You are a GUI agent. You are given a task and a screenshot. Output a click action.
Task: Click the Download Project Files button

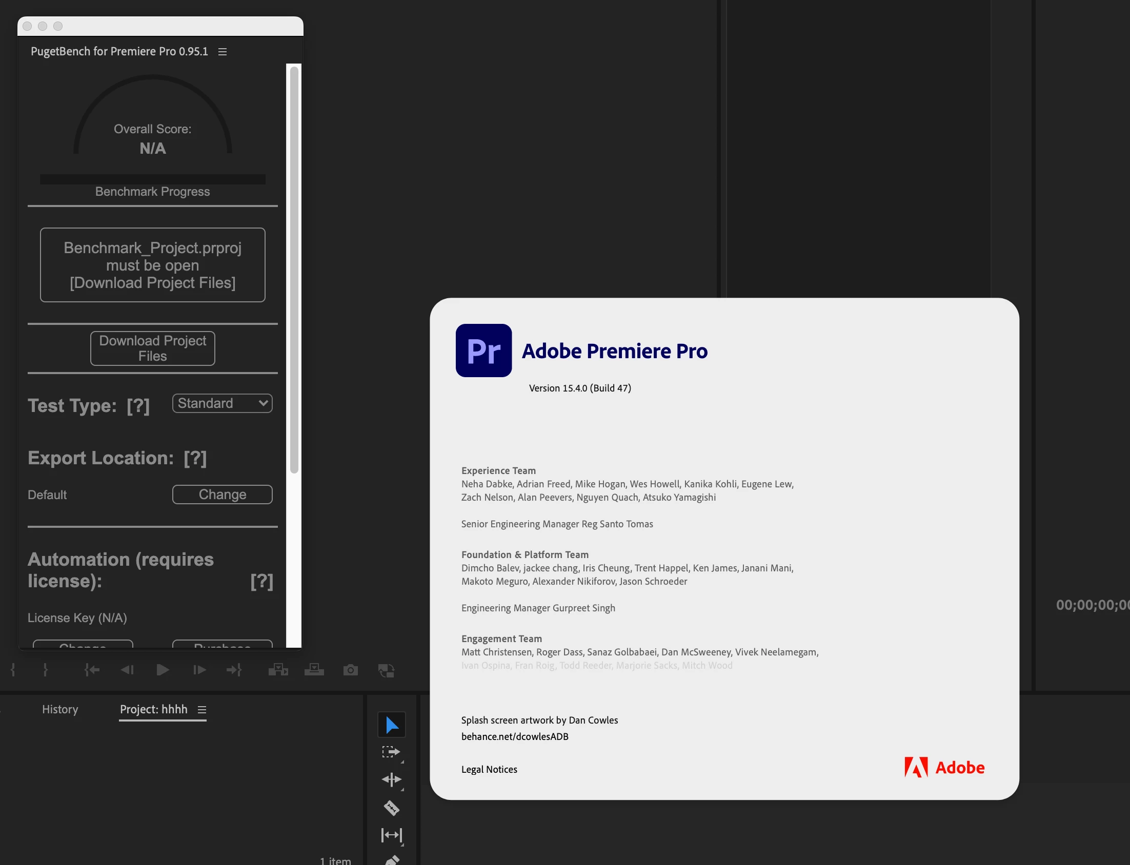[x=152, y=348]
